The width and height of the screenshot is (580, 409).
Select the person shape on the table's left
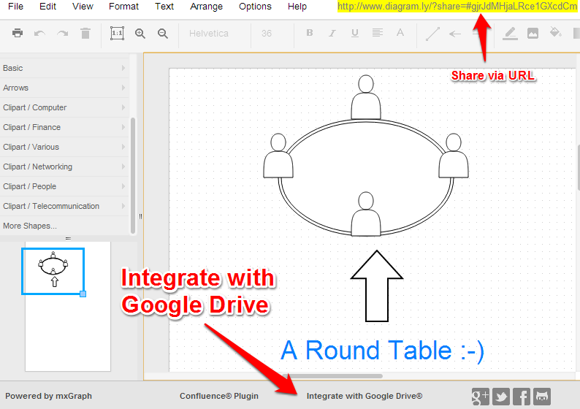point(278,156)
